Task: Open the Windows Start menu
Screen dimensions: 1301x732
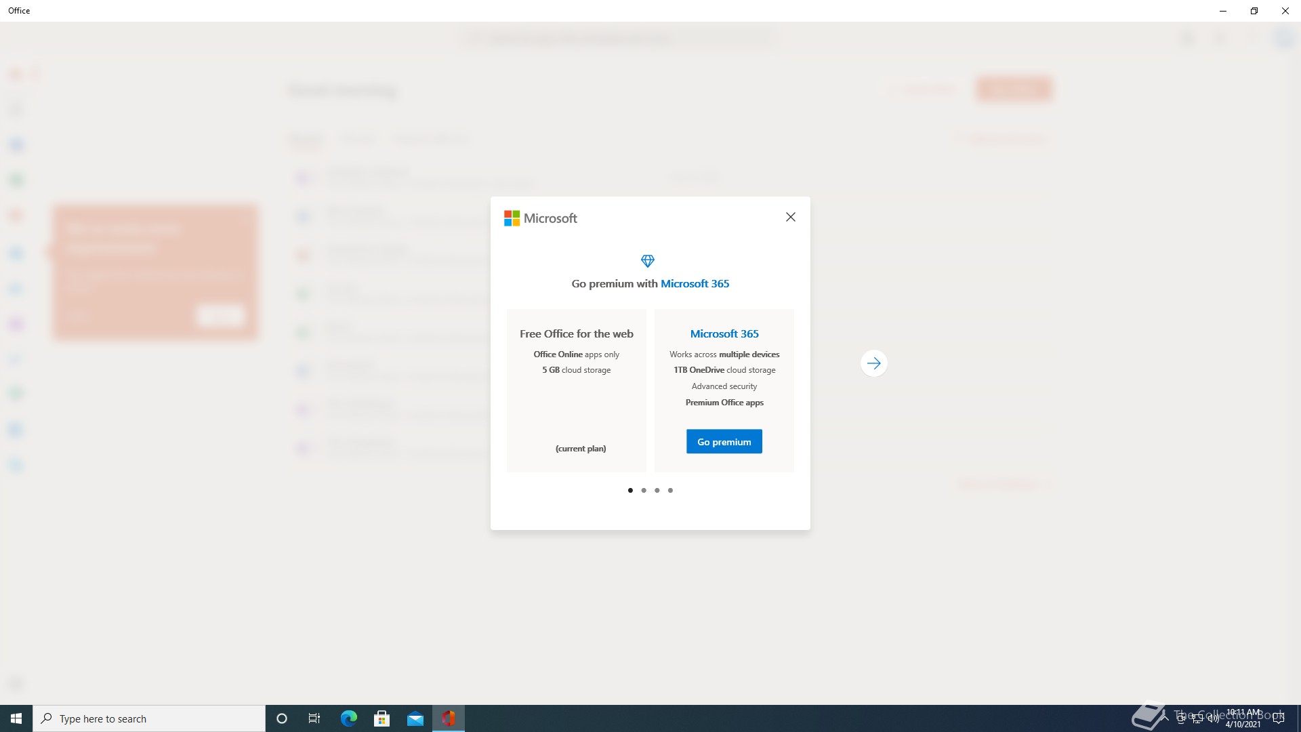Action: tap(16, 718)
